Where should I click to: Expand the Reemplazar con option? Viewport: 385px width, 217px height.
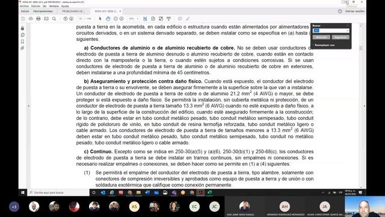pos(324,45)
